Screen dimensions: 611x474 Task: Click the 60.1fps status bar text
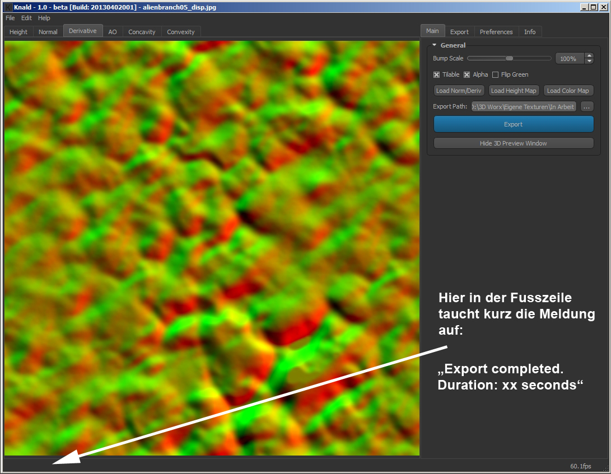pyautogui.click(x=581, y=466)
